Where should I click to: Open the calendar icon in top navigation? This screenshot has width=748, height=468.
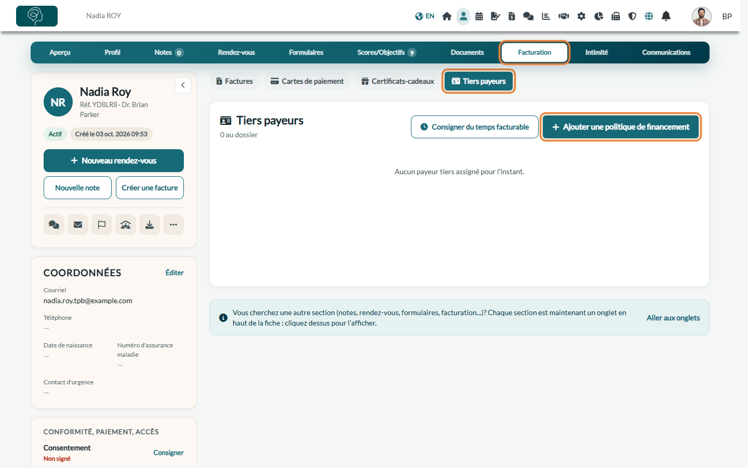pyautogui.click(x=479, y=16)
